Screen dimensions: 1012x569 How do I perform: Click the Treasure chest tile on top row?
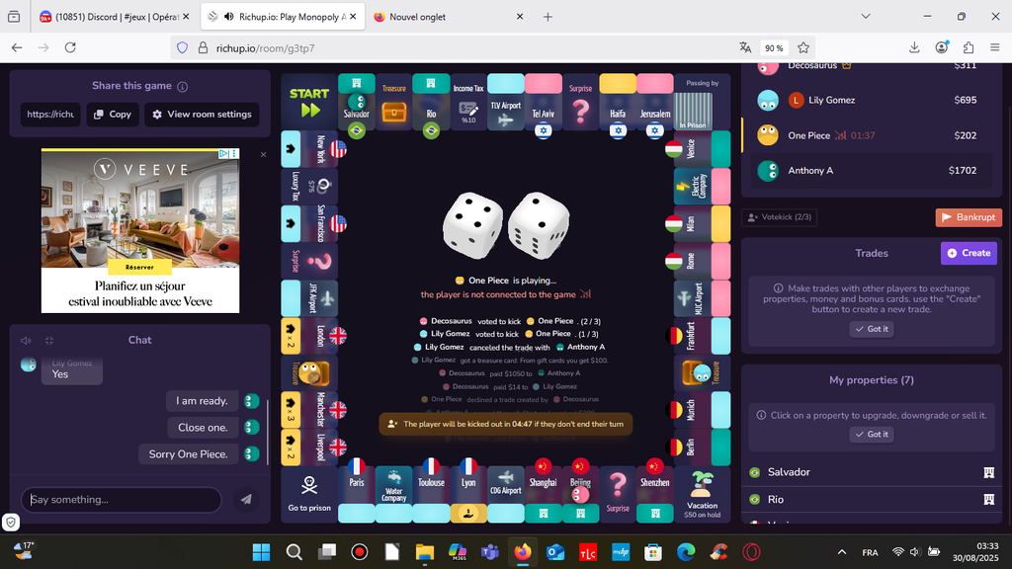(x=393, y=102)
